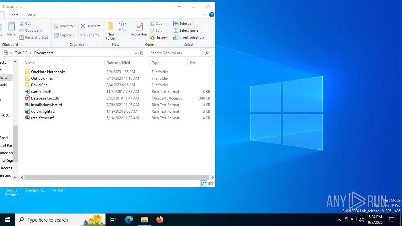Sort by the Type column header
Viewport: 402px width, 226px height.
coord(169,63)
